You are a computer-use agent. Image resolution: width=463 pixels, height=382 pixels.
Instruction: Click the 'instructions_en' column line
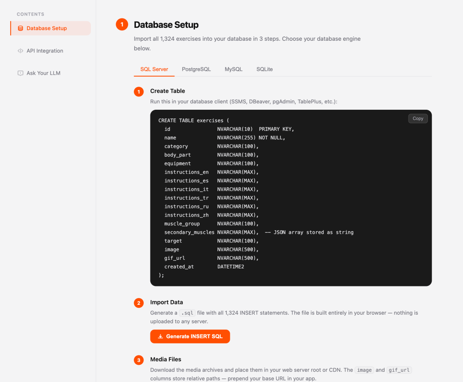click(x=211, y=172)
